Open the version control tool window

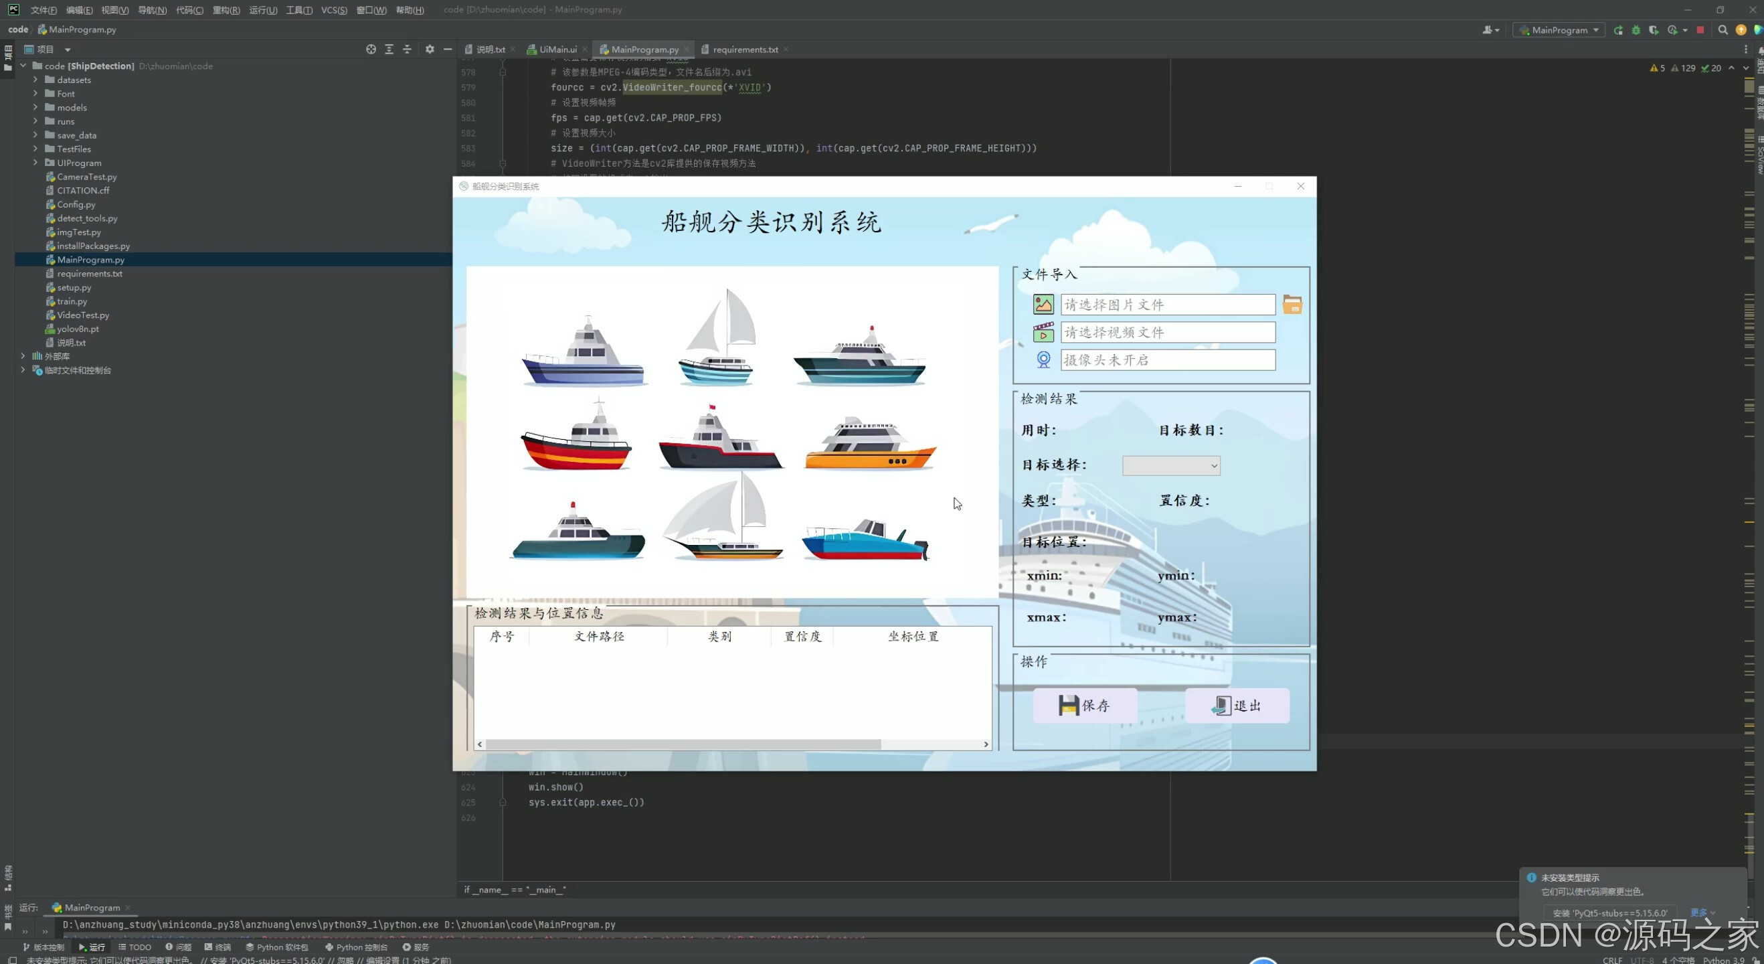43,947
